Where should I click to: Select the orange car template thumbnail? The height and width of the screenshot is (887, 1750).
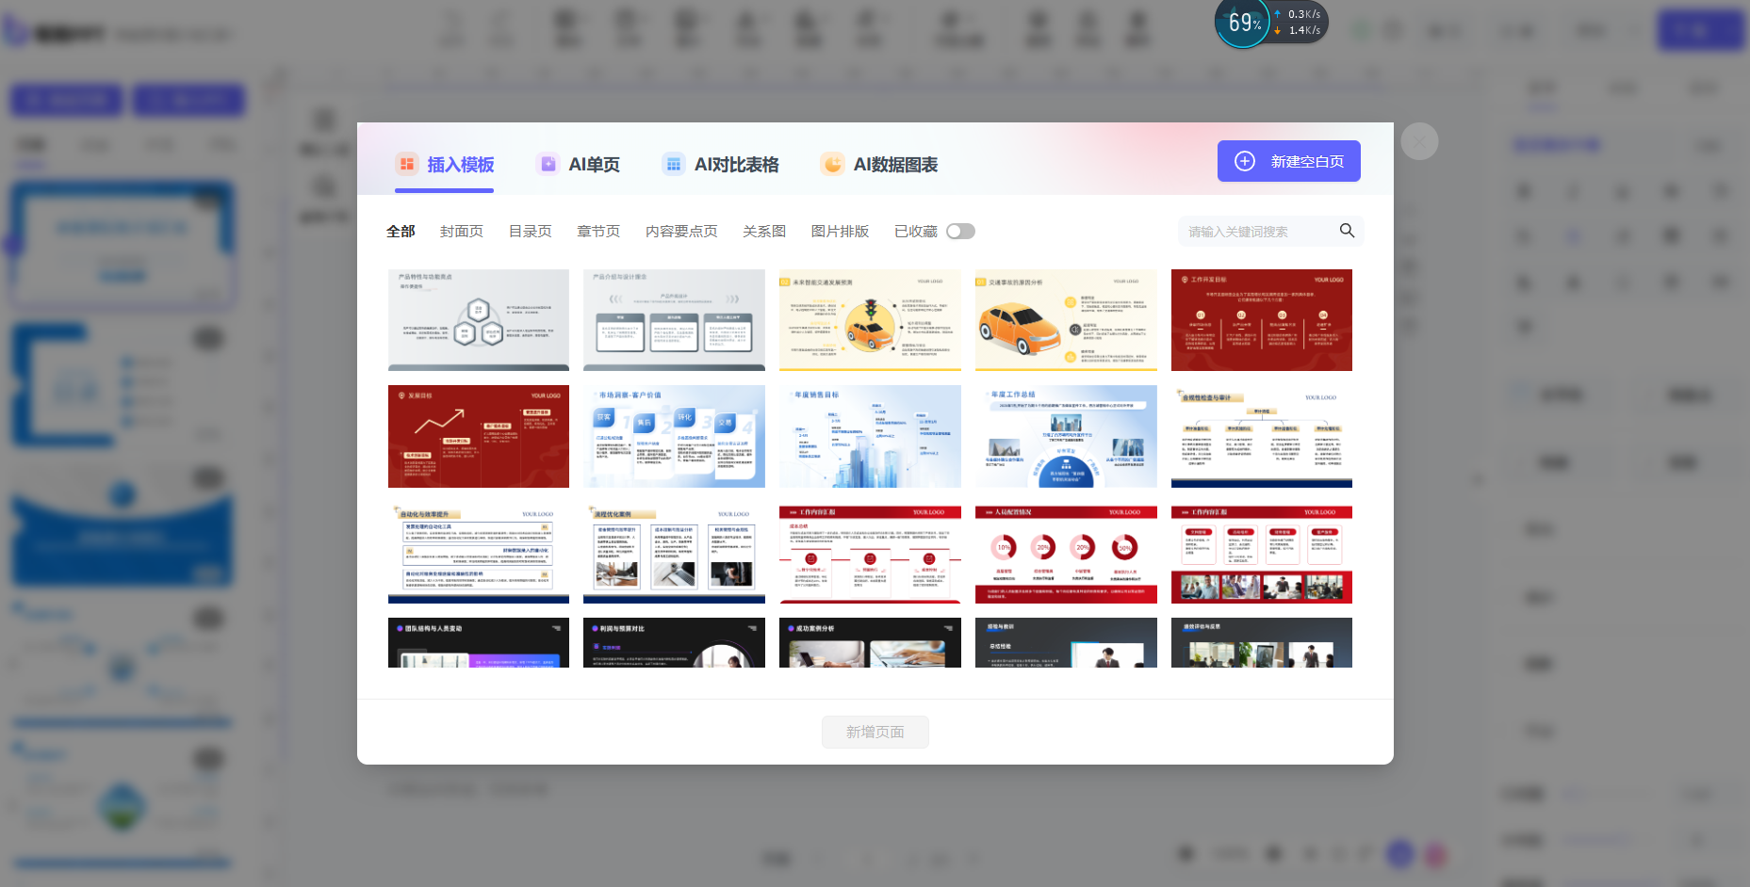pyautogui.click(x=1066, y=320)
